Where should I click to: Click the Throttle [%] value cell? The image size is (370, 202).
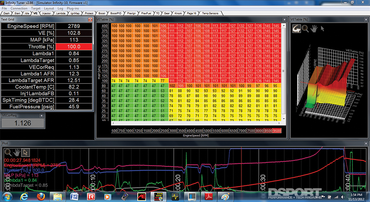tap(74, 47)
